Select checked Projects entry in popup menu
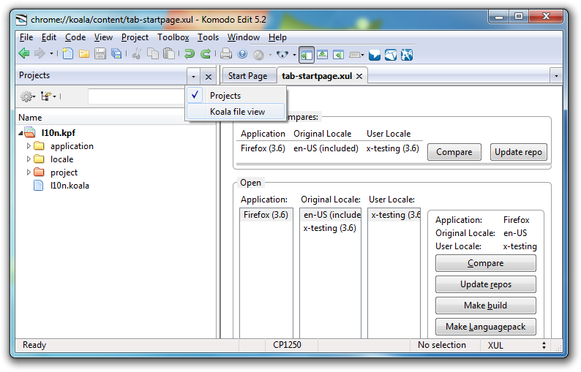 236,96
